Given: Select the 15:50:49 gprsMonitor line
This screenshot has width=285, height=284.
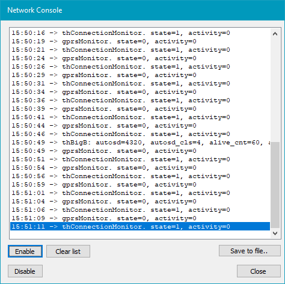Looking at the screenshot, I should pos(140,151).
